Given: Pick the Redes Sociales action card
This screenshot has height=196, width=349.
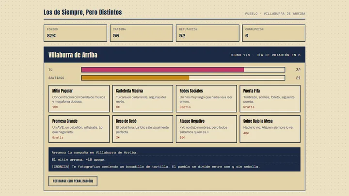Looking at the screenshot, I should [206, 98].
